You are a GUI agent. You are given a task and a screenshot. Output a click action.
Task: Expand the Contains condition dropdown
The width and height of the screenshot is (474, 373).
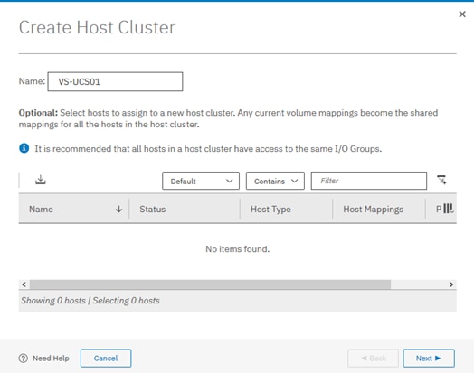(x=275, y=181)
